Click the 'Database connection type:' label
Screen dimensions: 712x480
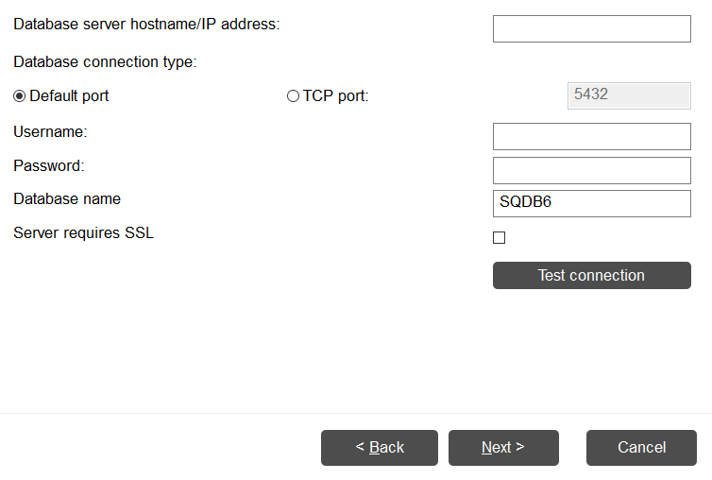point(105,62)
